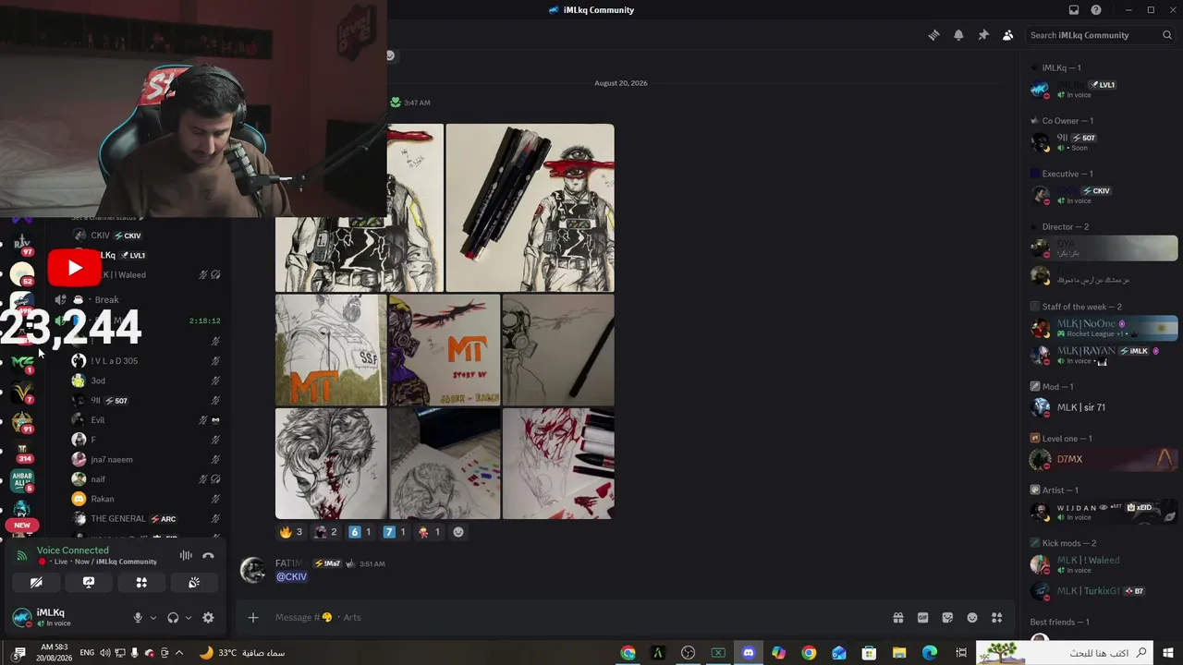Screen dimensions: 1183x665
Task: Open server with 314 badge
Action: (22, 452)
